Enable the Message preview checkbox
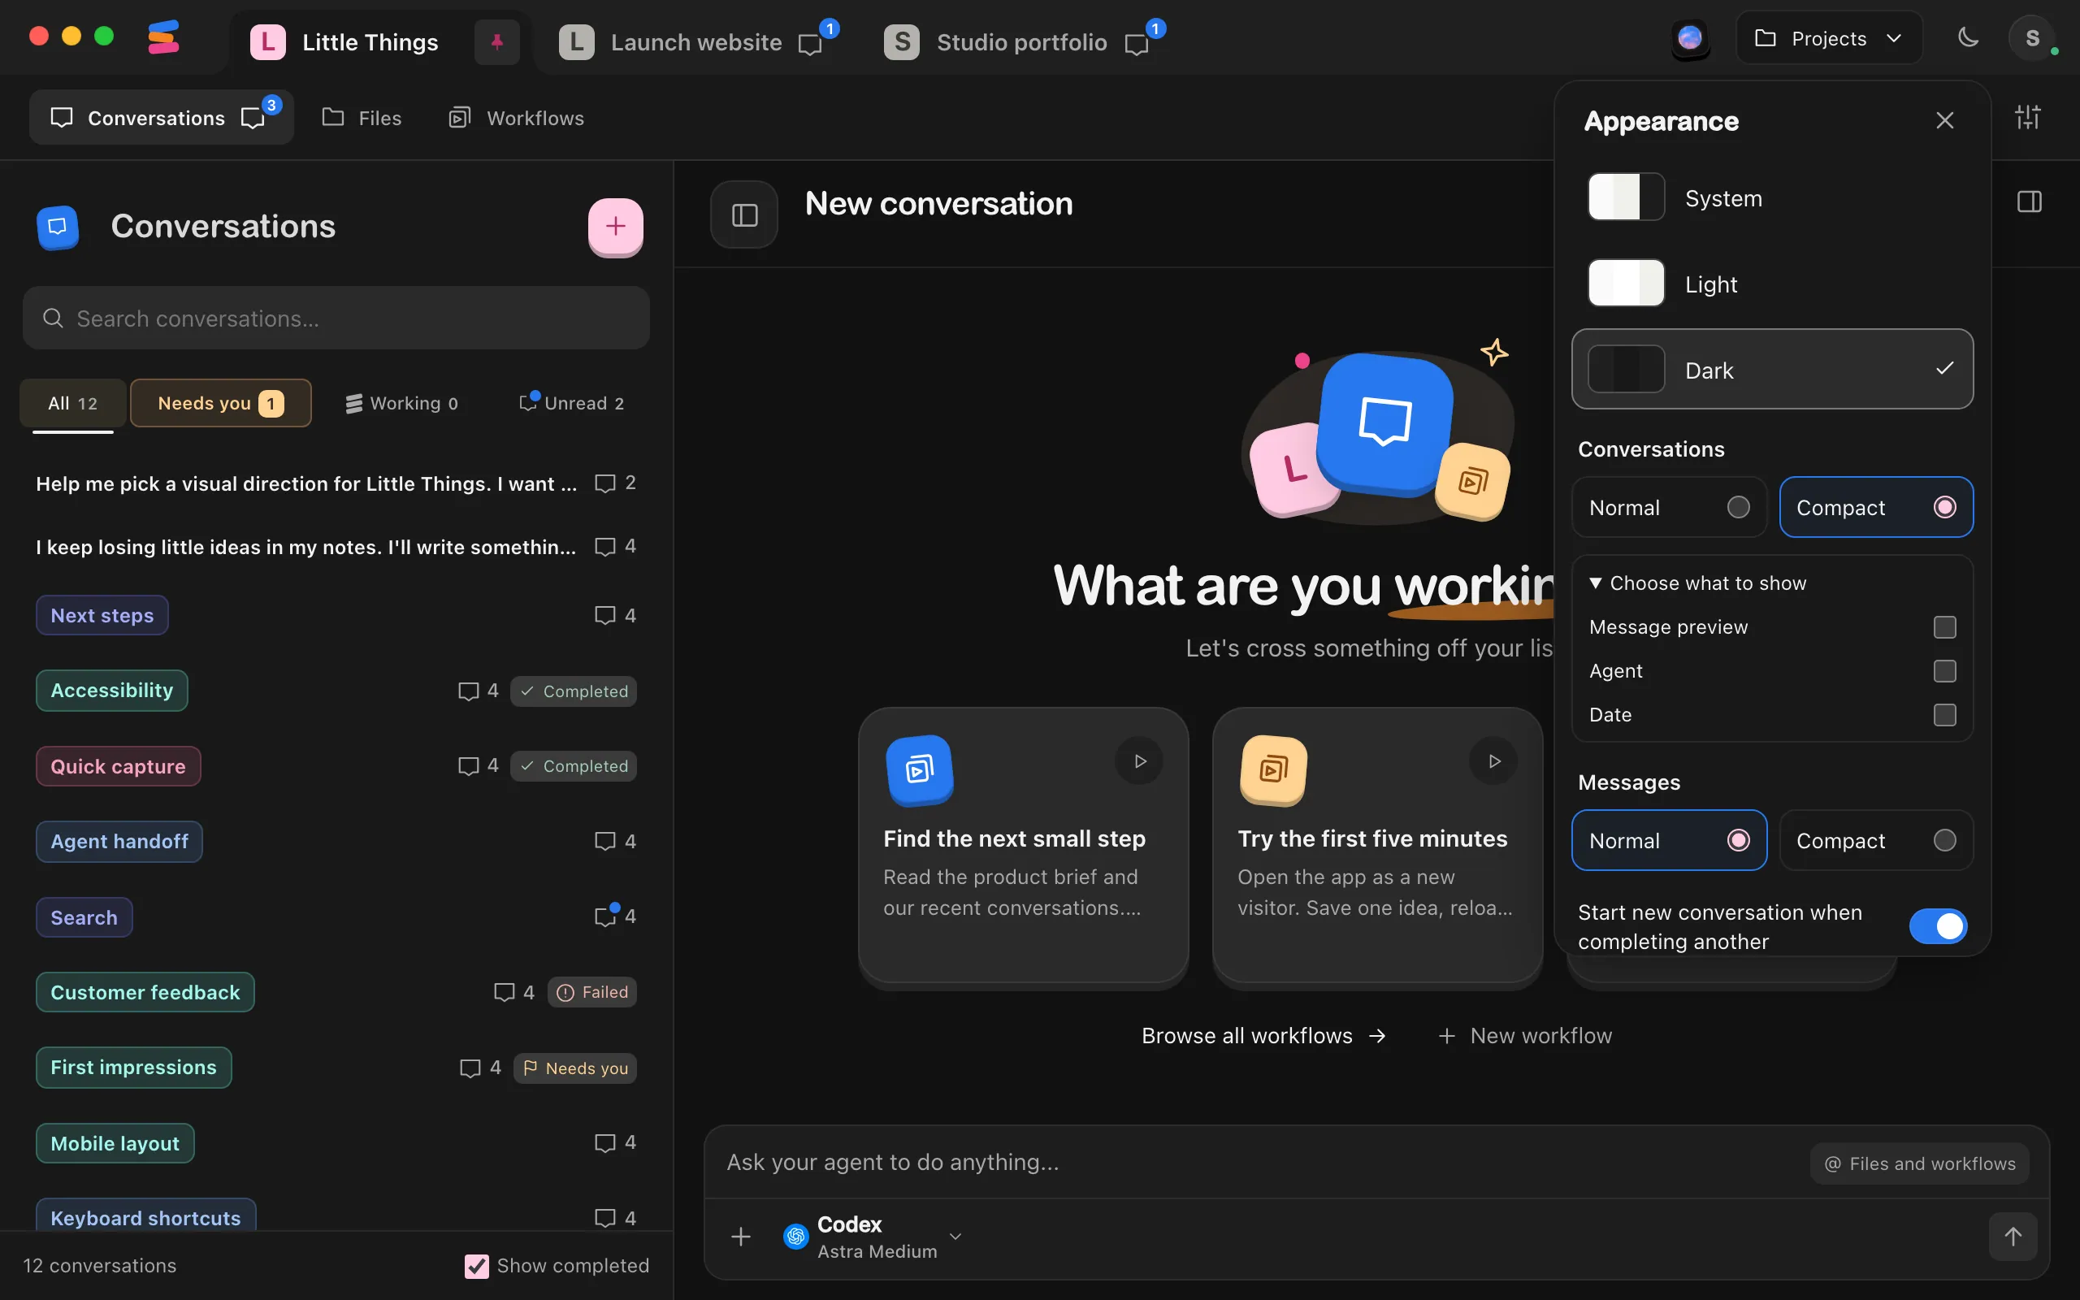 (x=1944, y=626)
